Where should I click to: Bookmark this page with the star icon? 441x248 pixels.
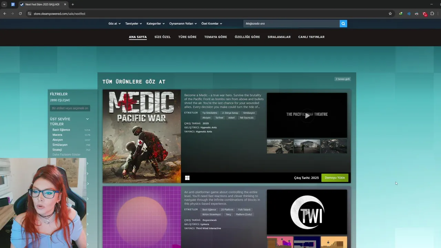tap(390, 13)
